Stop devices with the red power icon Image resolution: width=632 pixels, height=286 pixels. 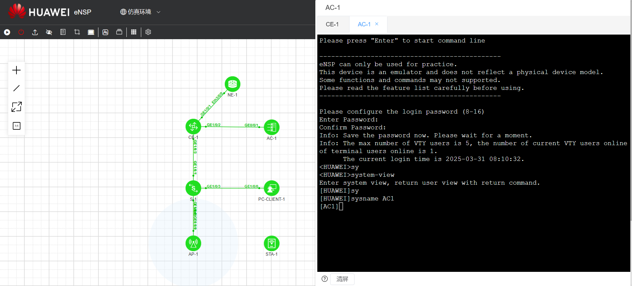coord(21,32)
